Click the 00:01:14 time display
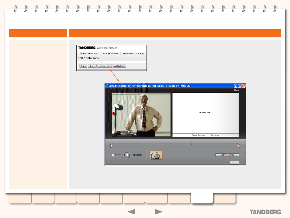 coord(138,155)
